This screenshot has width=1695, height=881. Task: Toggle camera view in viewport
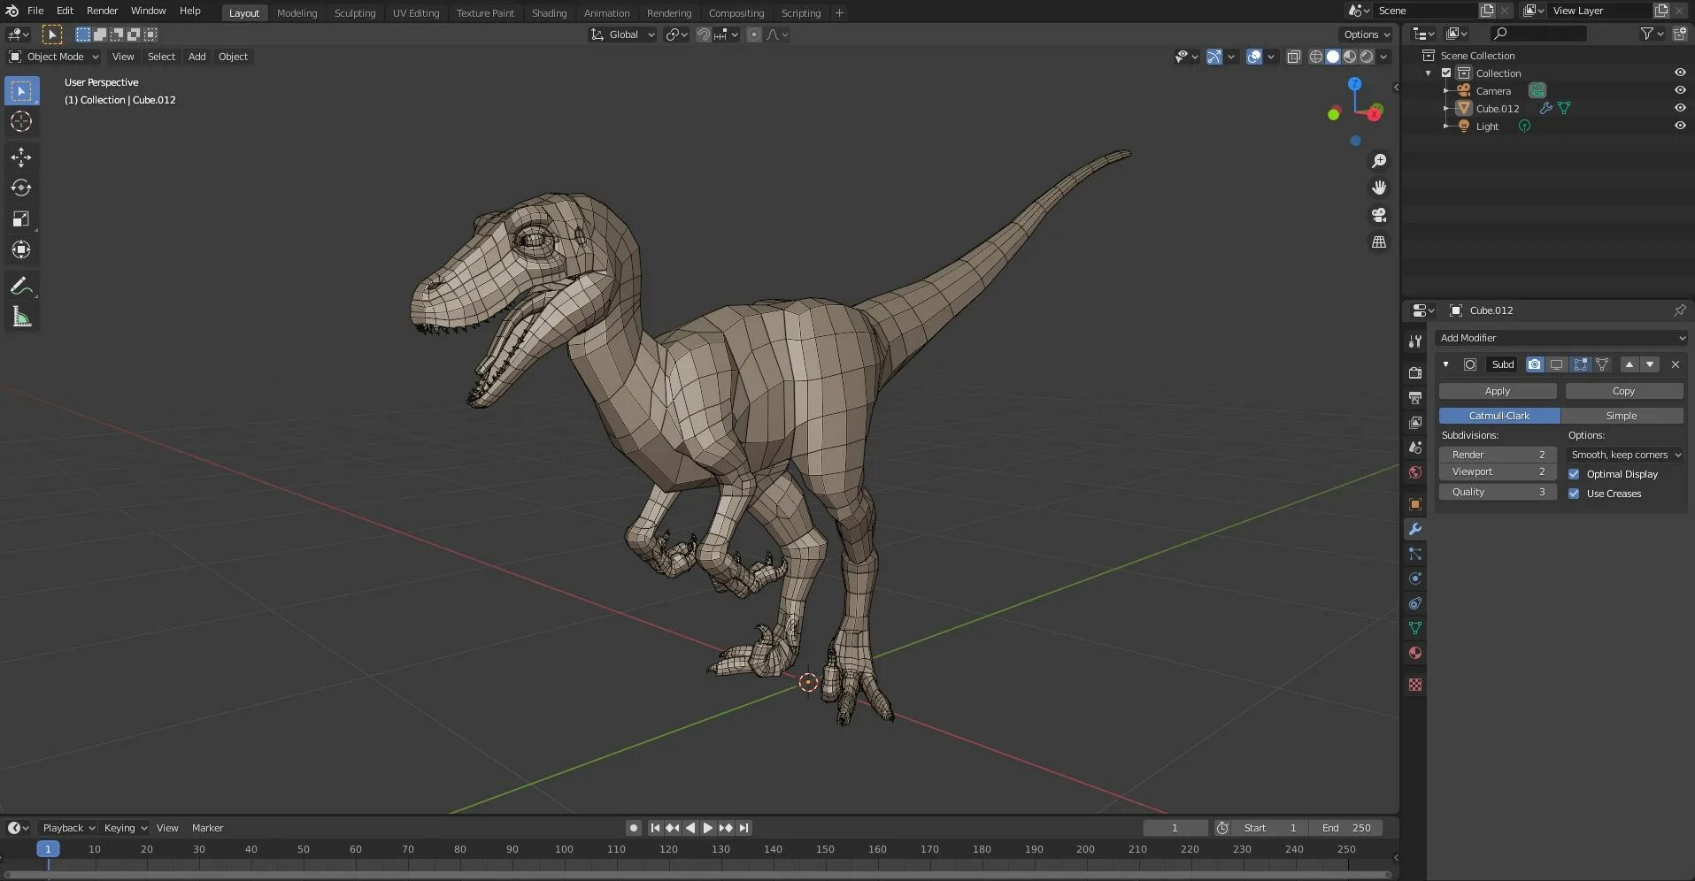click(1378, 215)
